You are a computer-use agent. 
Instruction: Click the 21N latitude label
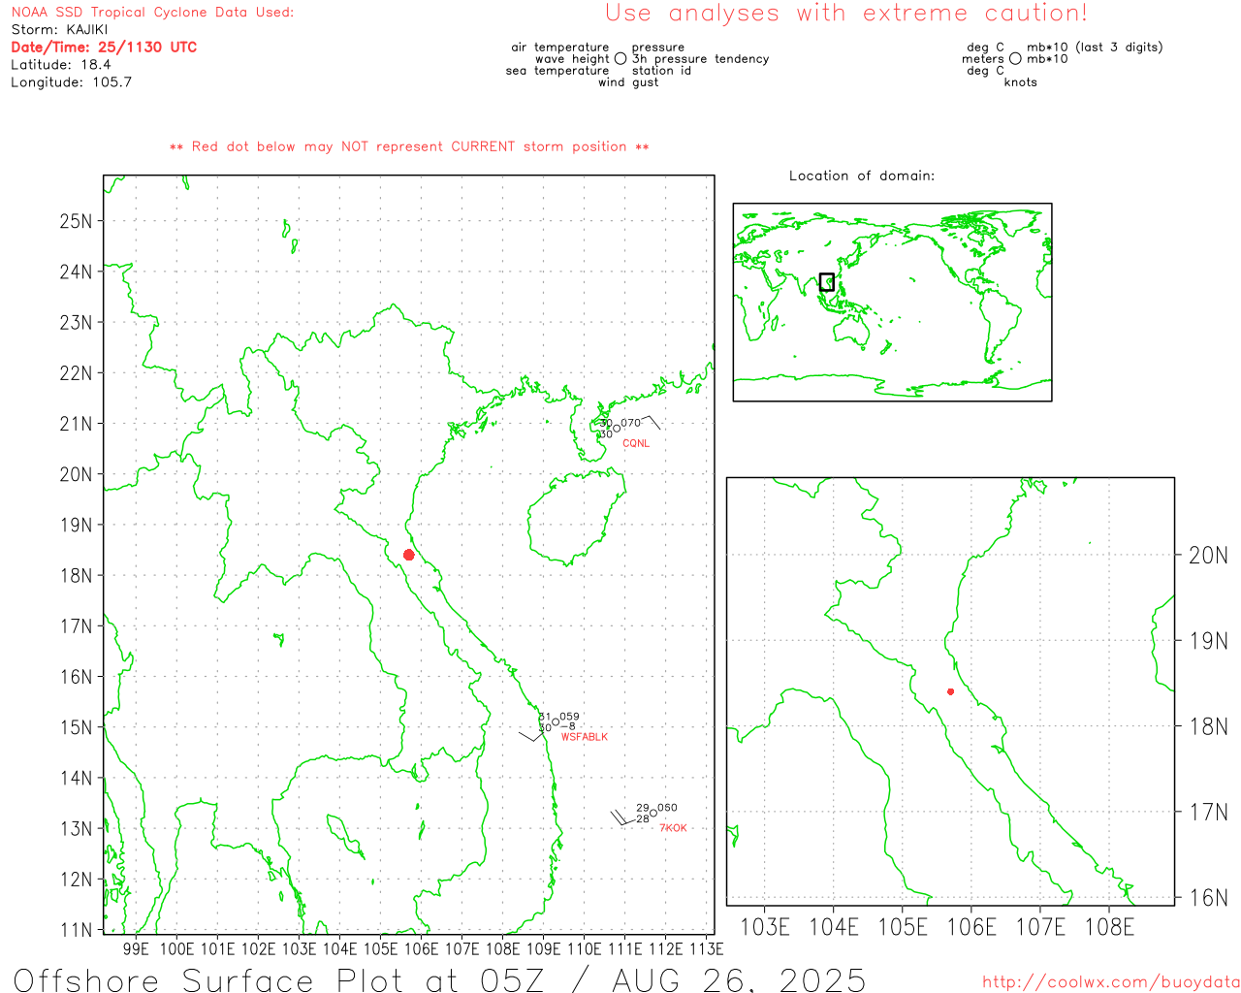77,424
